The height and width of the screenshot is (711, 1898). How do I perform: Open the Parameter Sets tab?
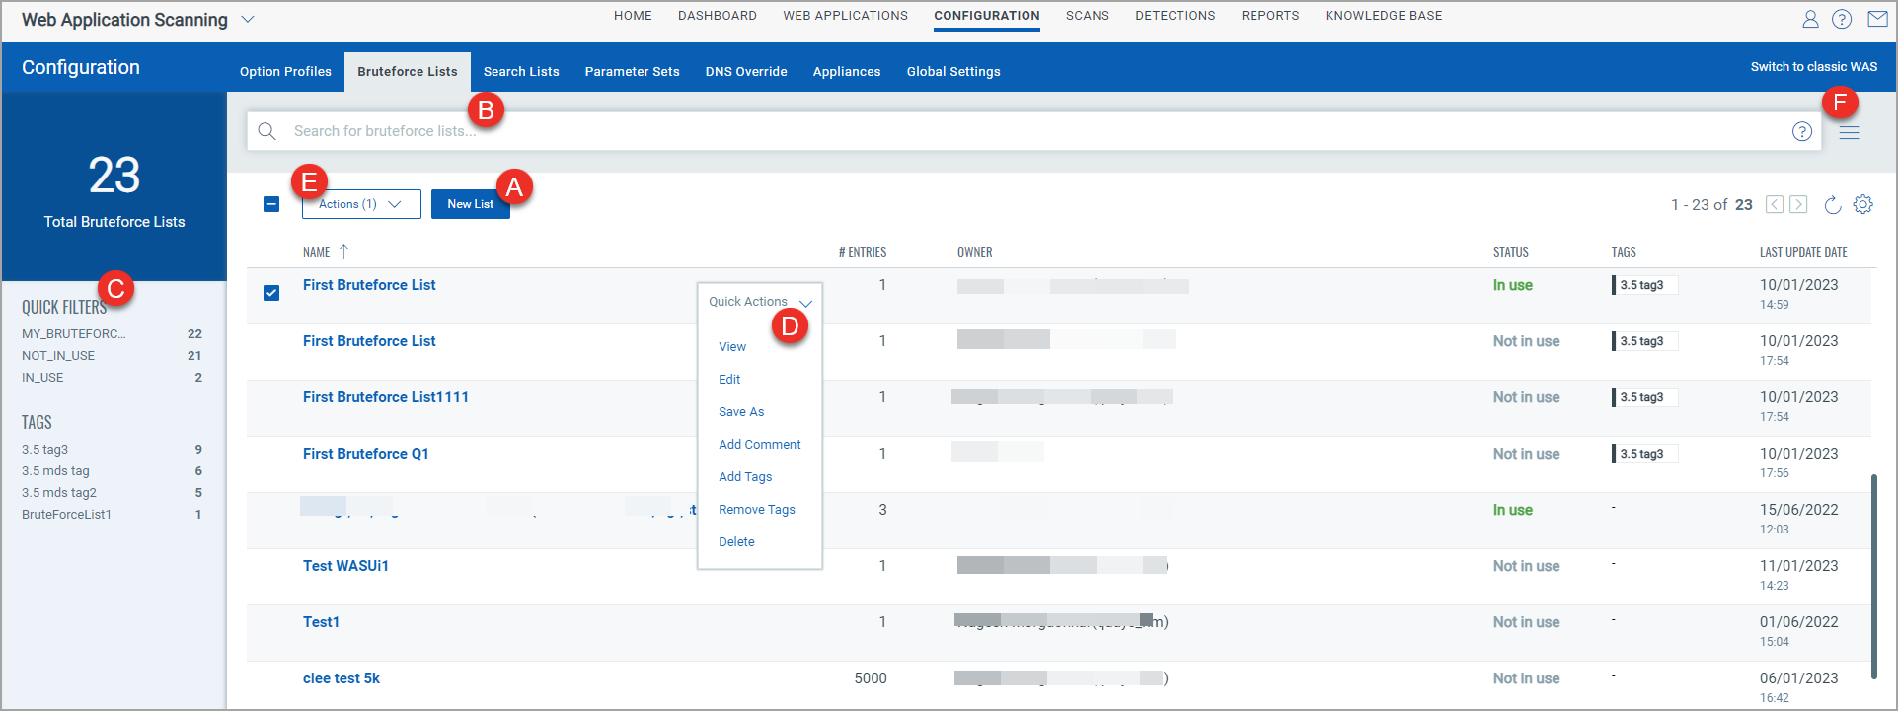633,72
